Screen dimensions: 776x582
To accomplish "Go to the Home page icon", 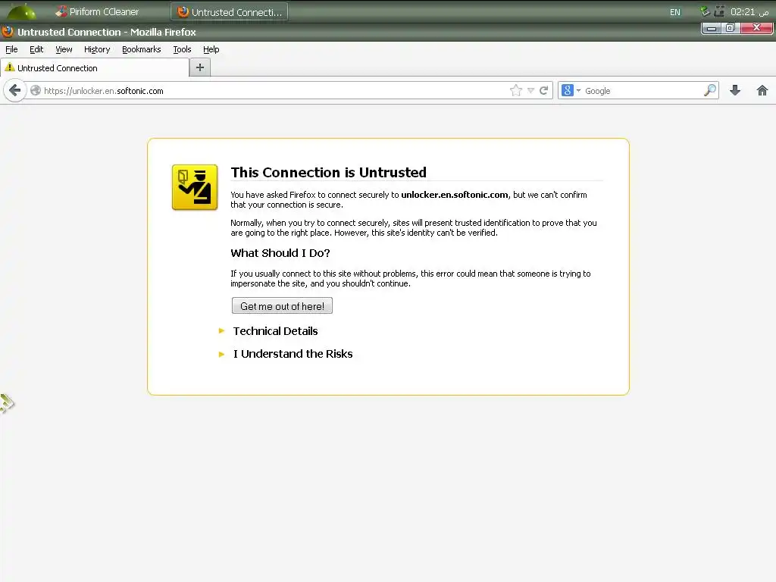I will pos(762,91).
